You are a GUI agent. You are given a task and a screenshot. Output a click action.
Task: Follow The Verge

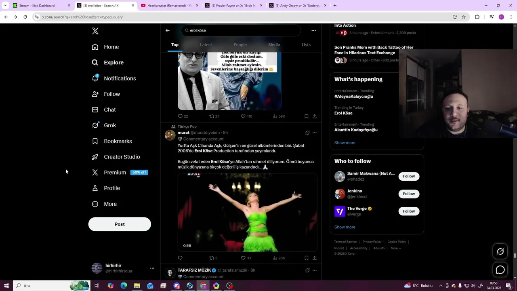pos(409,211)
